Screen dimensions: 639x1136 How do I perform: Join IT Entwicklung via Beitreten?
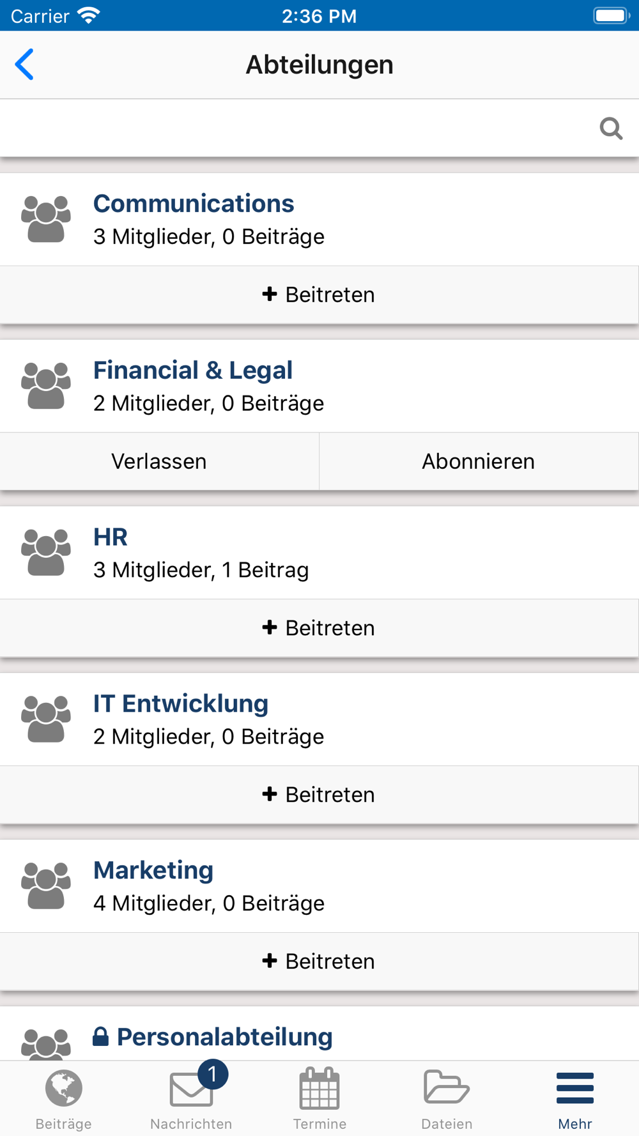319,795
